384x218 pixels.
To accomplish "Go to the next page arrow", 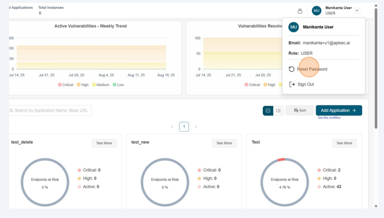I will (196, 127).
